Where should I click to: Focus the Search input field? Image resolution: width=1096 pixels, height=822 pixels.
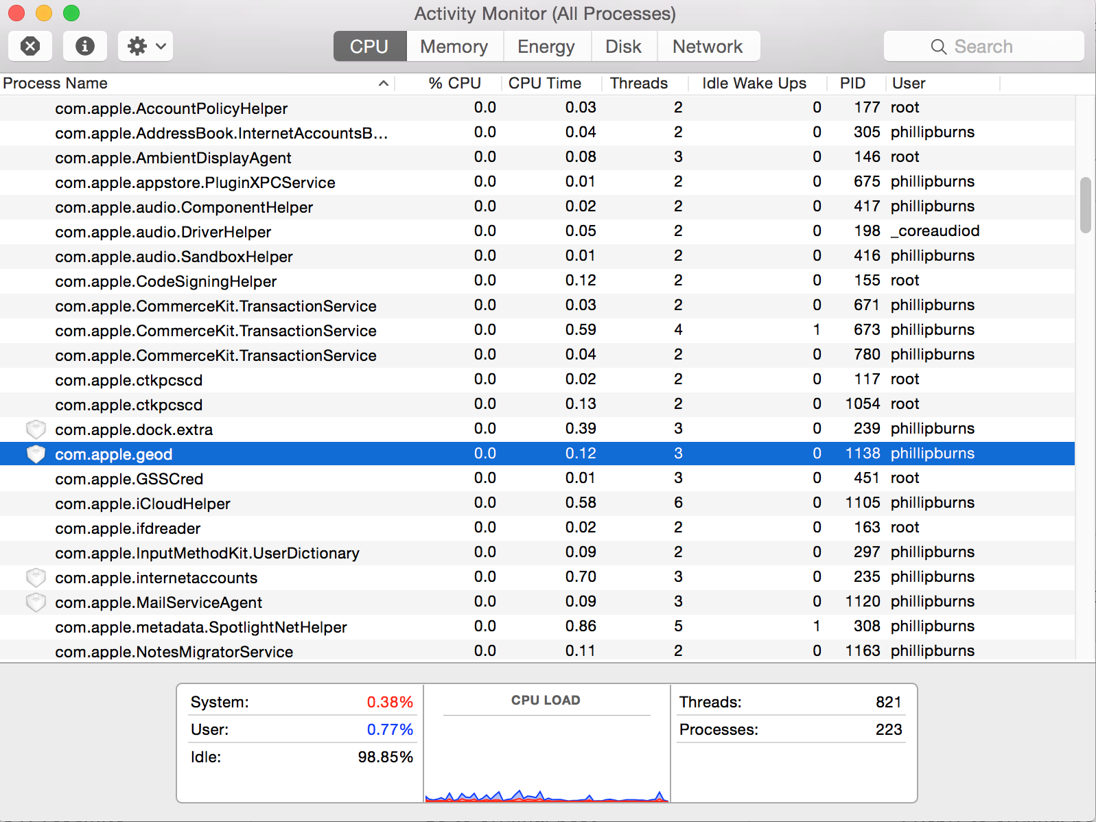[x=984, y=46]
